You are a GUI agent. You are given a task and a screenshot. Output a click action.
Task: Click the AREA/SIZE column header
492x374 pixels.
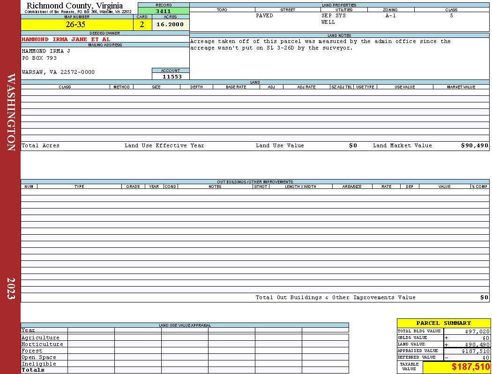pyautogui.click(x=352, y=187)
